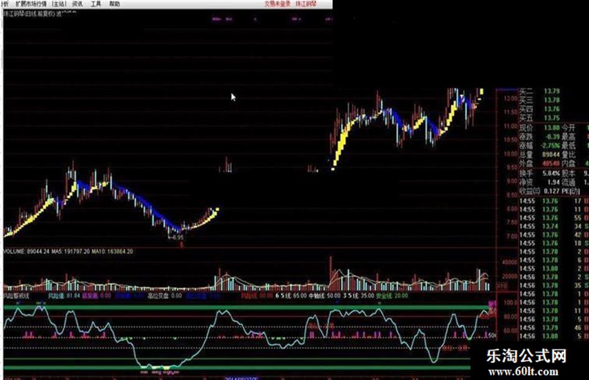Image resolution: width=589 pixels, height=380 pixels.
Task: Click the PE(动) label
Action: click(570, 191)
